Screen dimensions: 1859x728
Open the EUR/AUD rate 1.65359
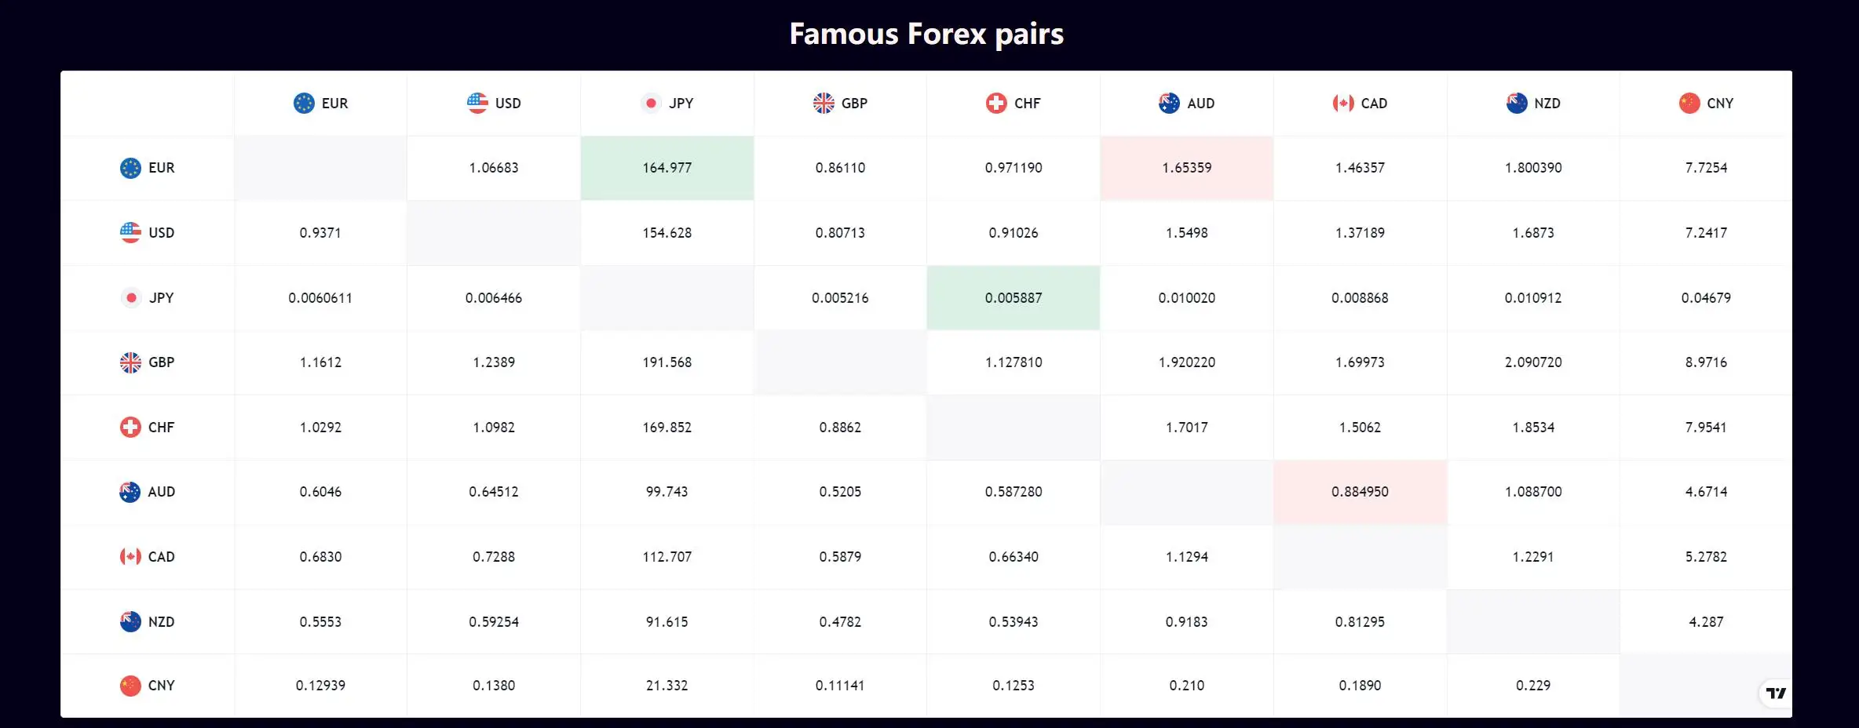click(1187, 168)
